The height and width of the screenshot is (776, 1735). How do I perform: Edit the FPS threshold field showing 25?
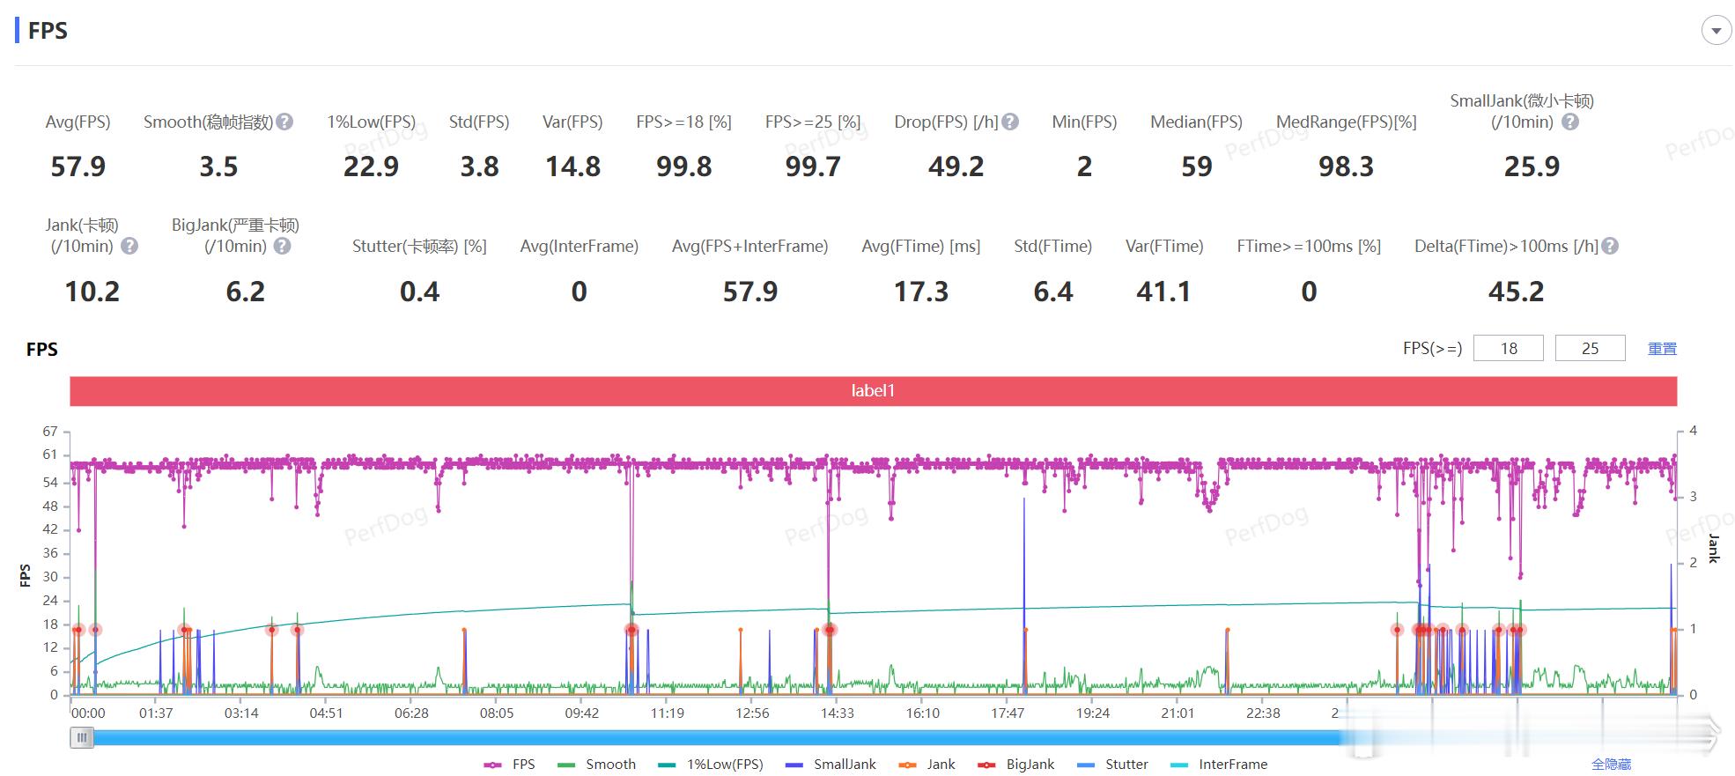coord(1590,348)
